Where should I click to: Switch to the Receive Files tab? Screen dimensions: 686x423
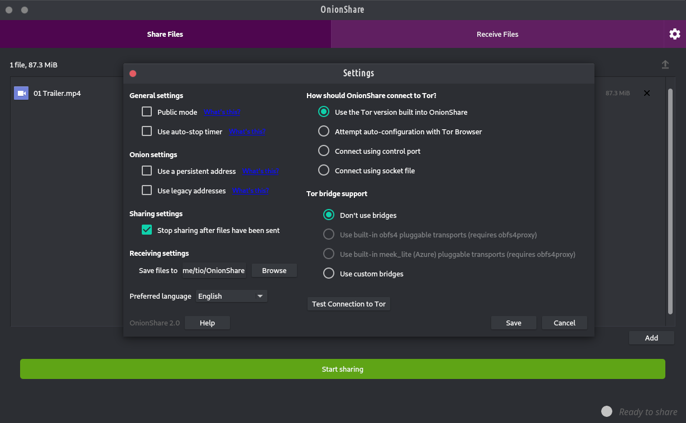497,34
